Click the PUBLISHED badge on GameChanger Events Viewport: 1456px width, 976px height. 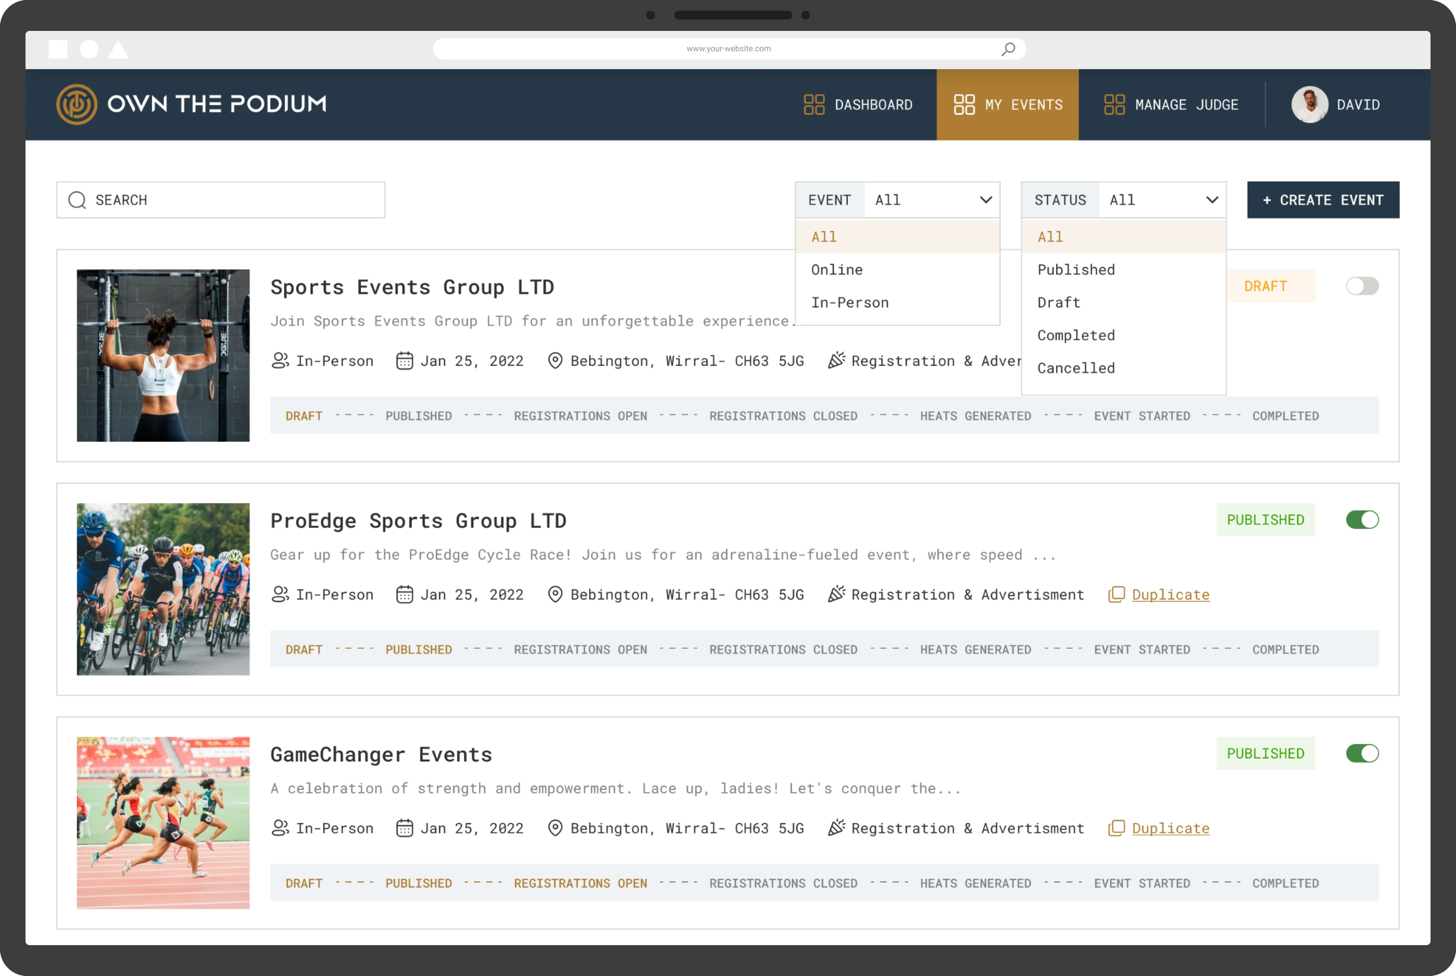1266,753
